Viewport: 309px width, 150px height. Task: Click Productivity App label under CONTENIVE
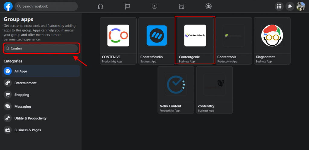point(112,62)
